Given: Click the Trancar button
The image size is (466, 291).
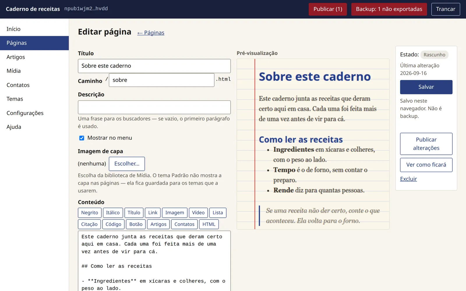Looking at the screenshot, I should pos(445,9).
